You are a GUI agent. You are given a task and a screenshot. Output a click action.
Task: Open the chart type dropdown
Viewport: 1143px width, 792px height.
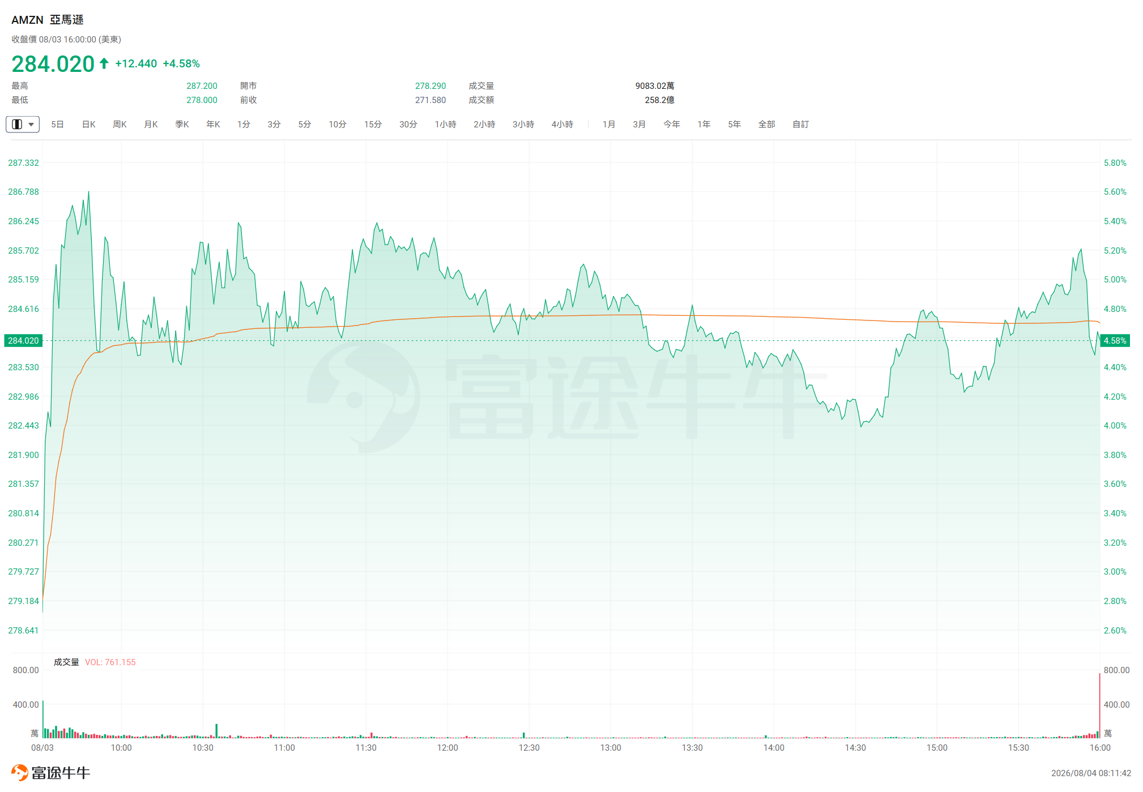click(23, 124)
